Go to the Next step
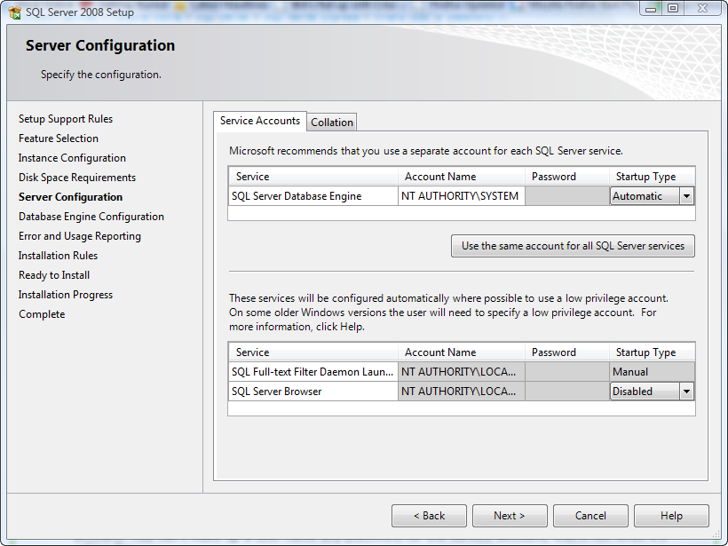The width and height of the screenshot is (728, 546). click(x=510, y=516)
